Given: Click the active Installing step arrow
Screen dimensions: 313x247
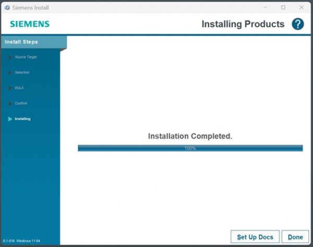Looking at the screenshot, I should pos(10,119).
